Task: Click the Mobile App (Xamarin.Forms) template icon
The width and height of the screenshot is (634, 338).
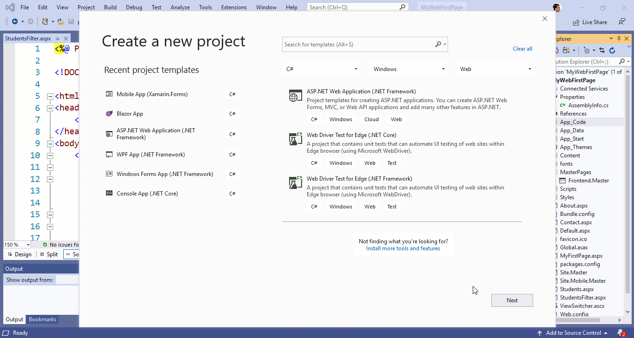Action: (109, 94)
